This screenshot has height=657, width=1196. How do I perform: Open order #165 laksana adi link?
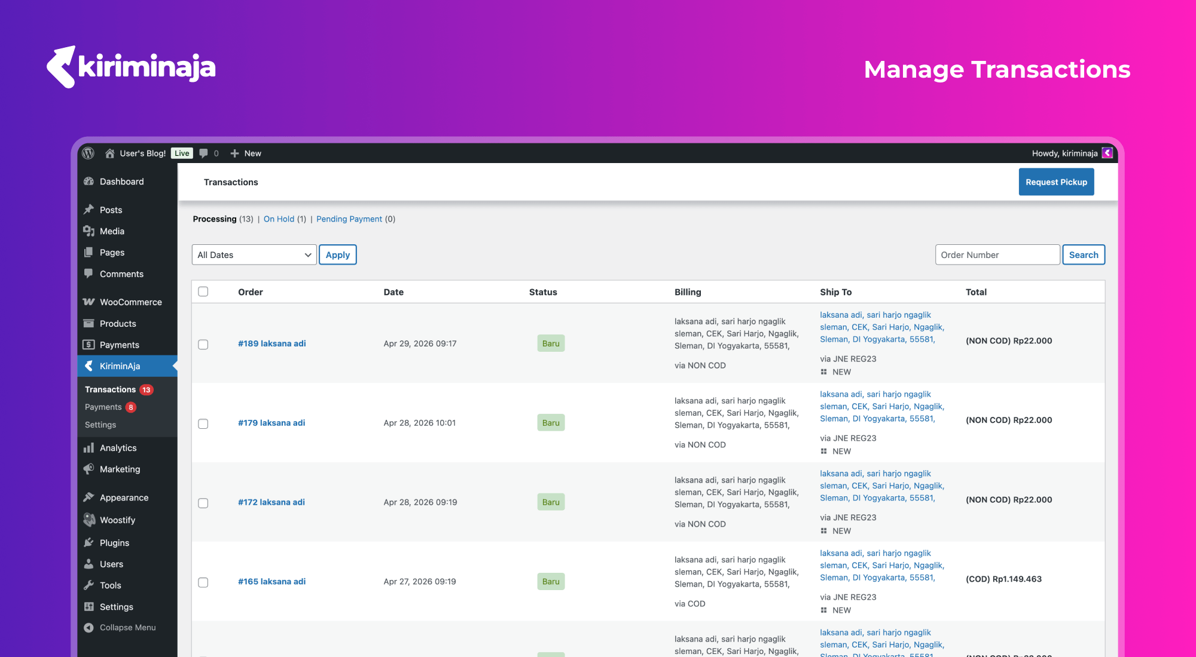[272, 582]
